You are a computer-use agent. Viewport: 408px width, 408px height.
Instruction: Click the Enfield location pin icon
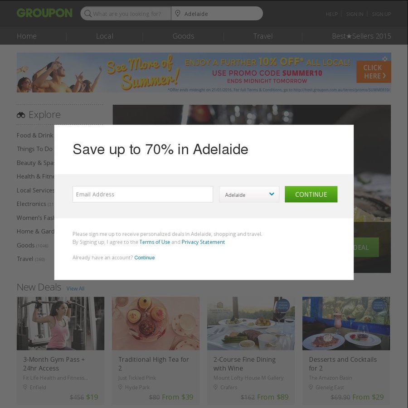coord(25,387)
